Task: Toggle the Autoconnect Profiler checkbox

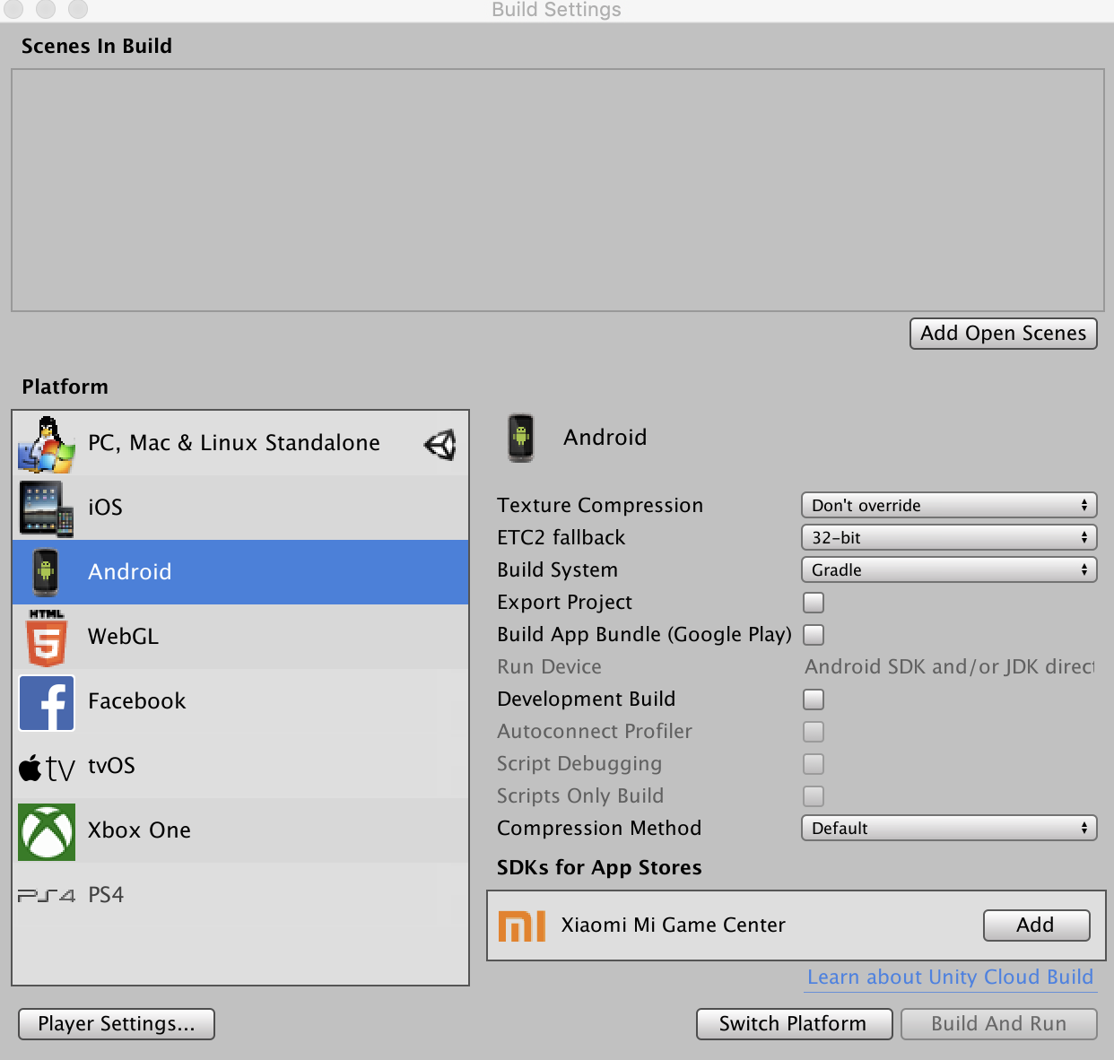Action: pyautogui.click(x=814, y=732)
